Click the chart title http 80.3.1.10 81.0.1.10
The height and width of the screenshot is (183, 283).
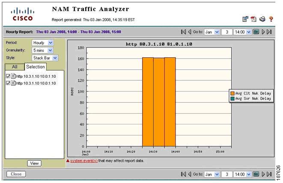coord(159,44)
